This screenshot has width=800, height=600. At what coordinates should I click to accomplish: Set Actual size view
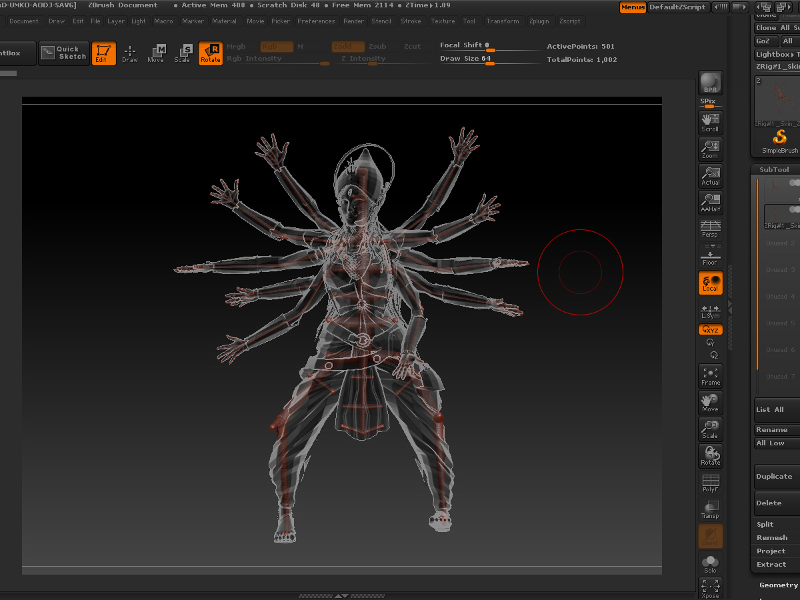coord(710,176)
